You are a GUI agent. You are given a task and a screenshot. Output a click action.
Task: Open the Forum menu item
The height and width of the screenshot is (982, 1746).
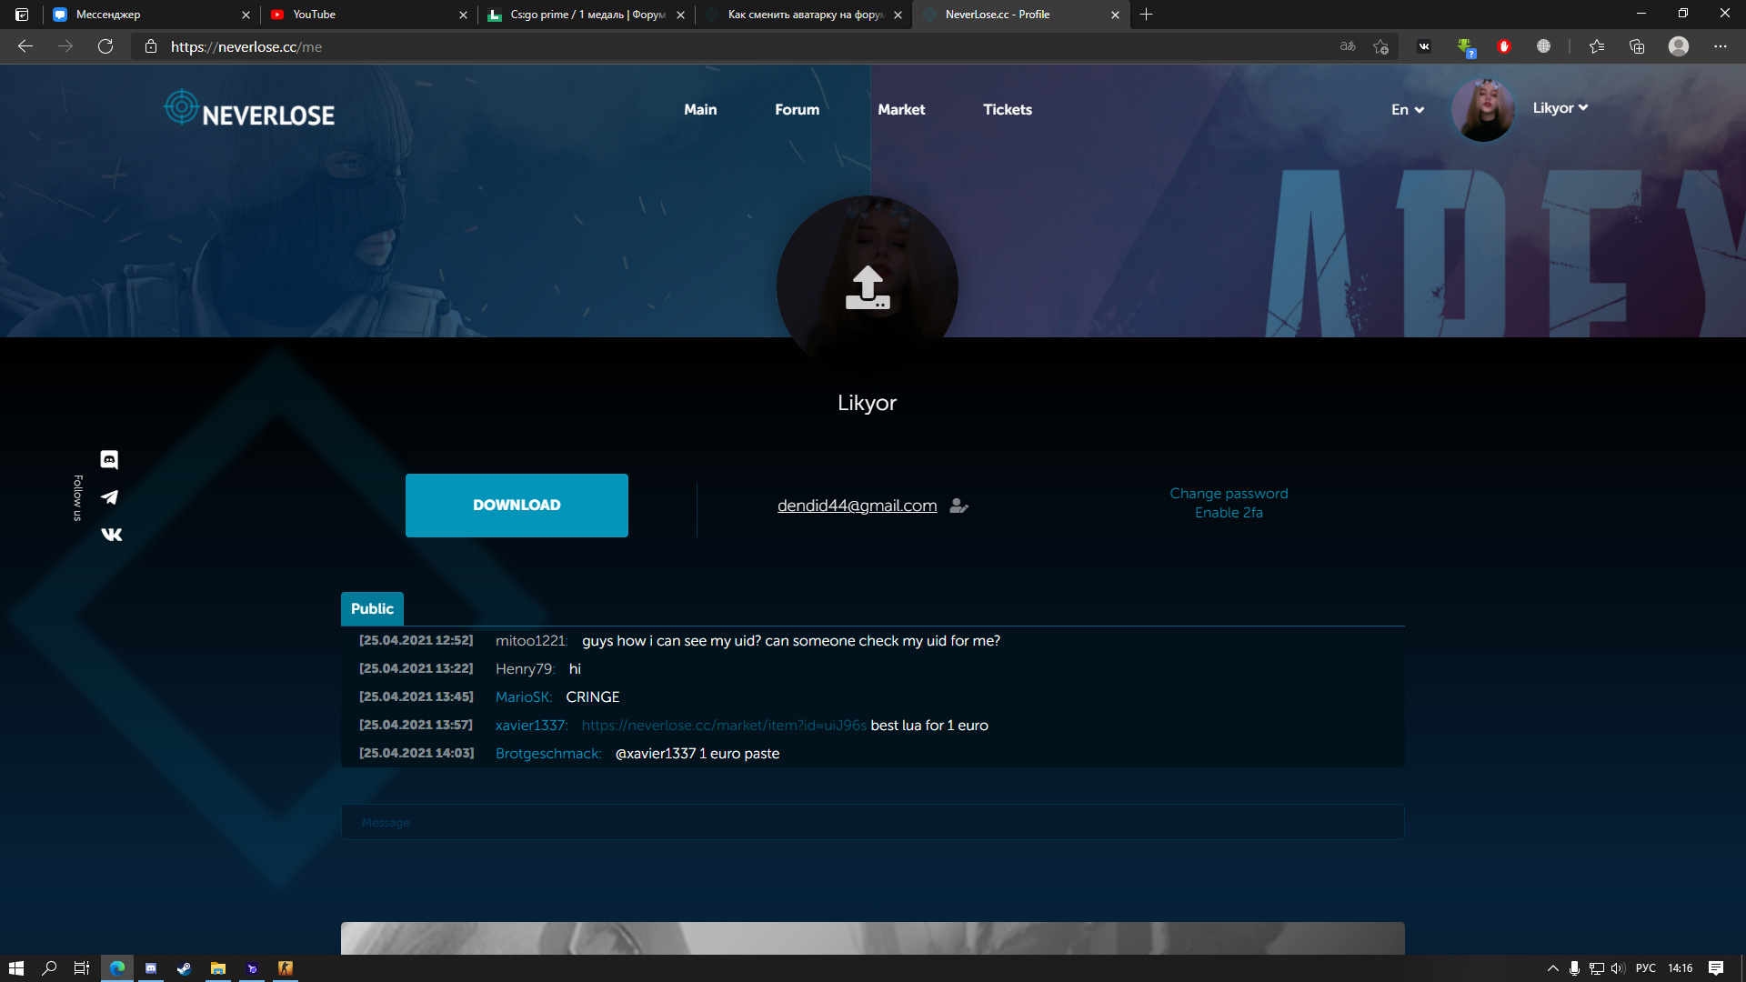pyautogui.click(x=797, y=110)
